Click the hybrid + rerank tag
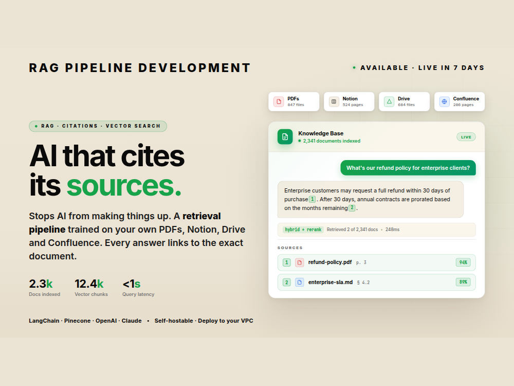This screenshot has height=386, width=514. [303, 230]
